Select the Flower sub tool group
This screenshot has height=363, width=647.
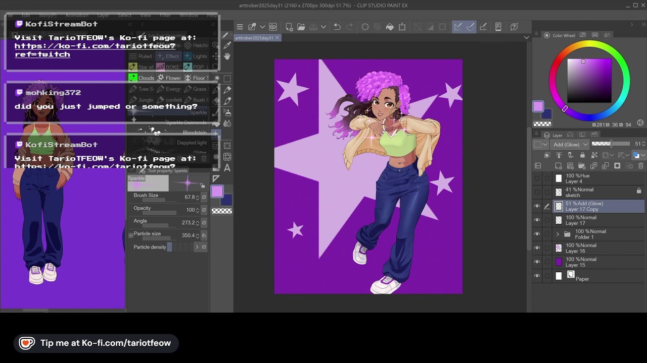169,78
